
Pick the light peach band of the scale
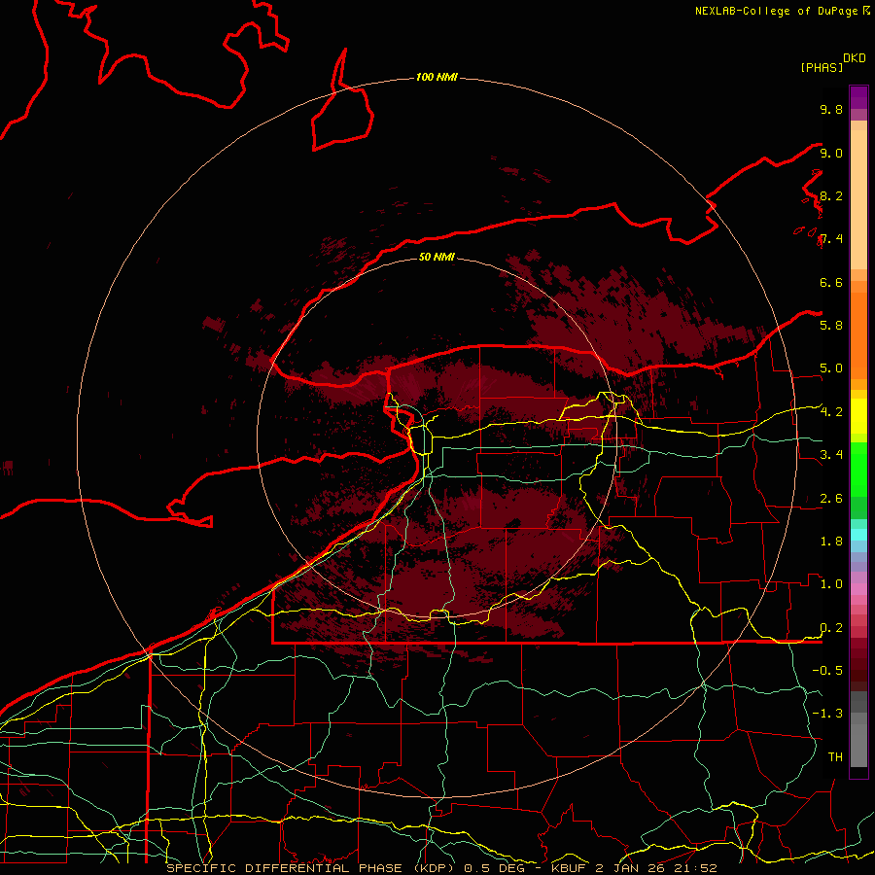coord(858,199)
